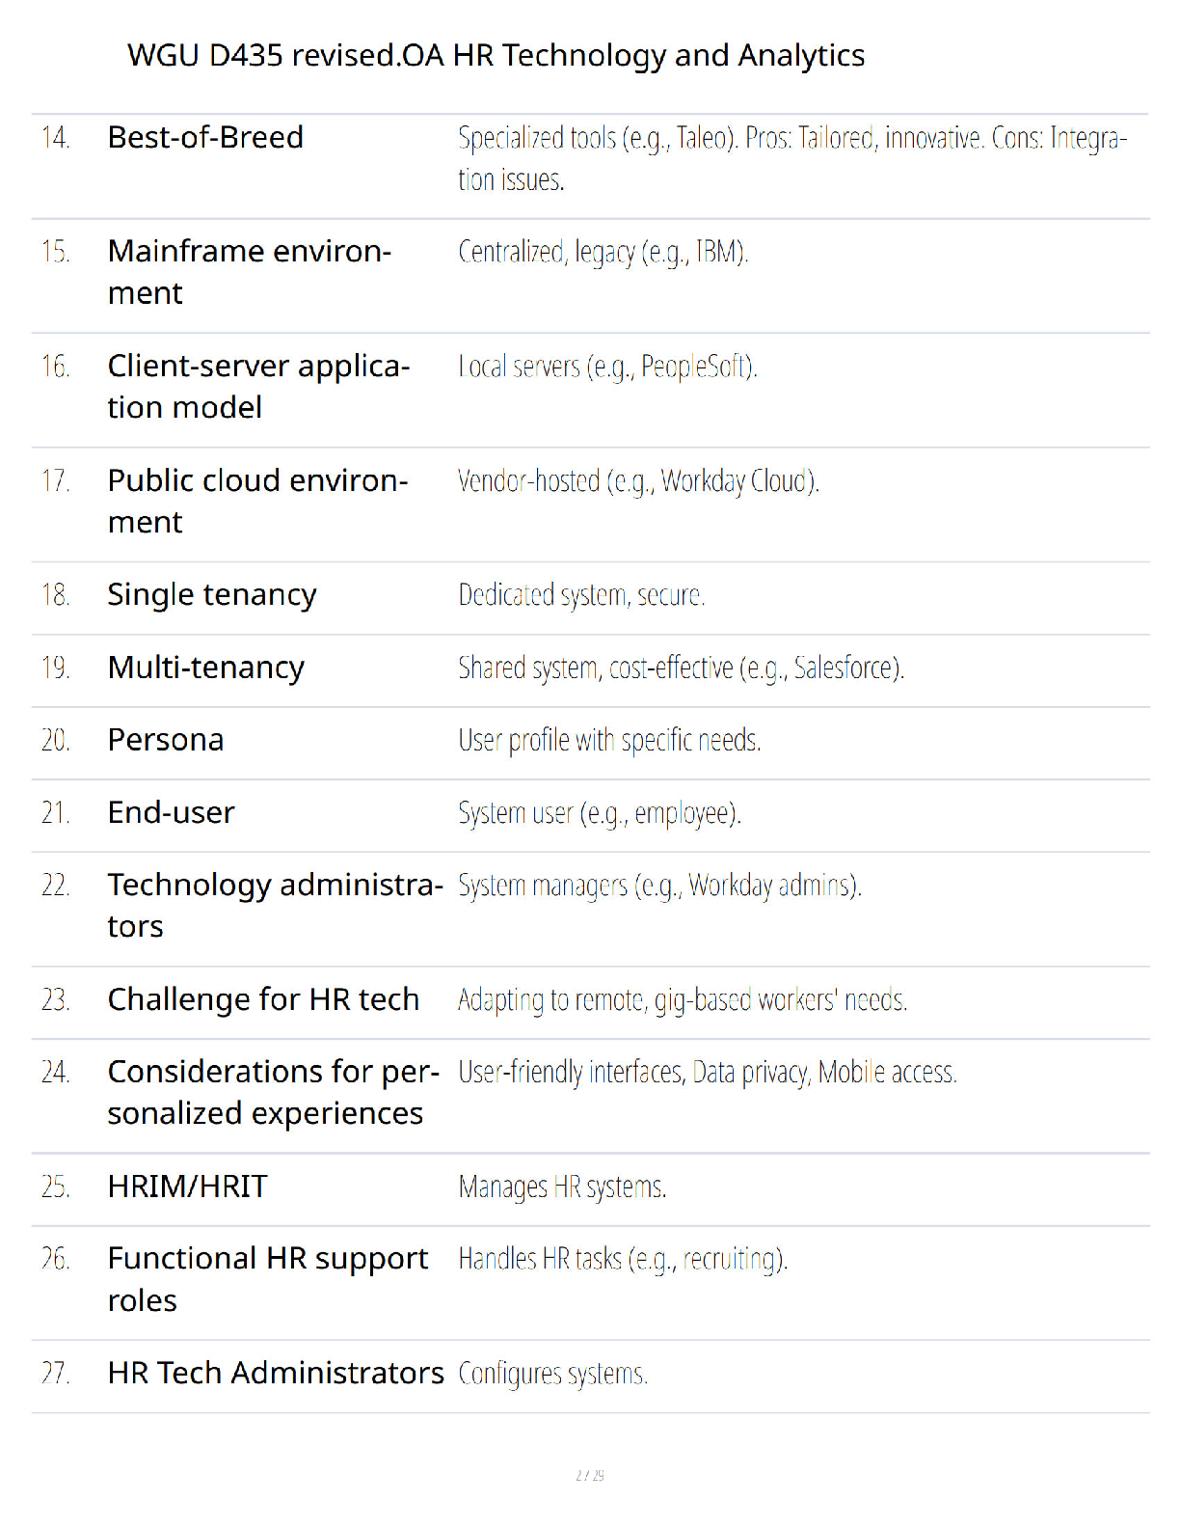1180x1528 pixels.
Task: Select the Configures systems definition
Action: click(x=552, y=1374)
